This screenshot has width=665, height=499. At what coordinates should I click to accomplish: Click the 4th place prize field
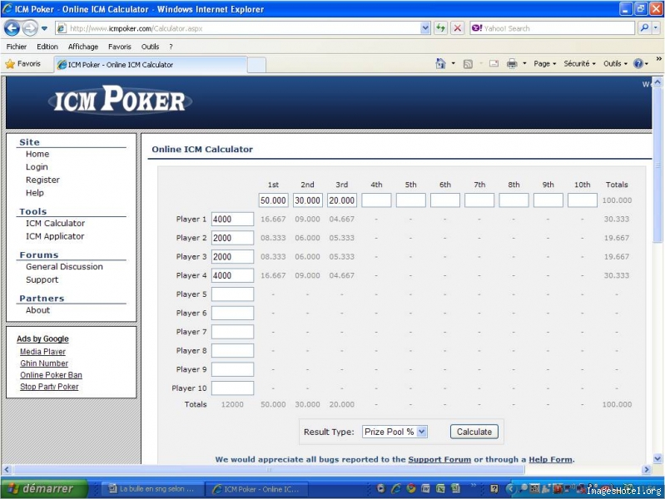tap(376, 200)
